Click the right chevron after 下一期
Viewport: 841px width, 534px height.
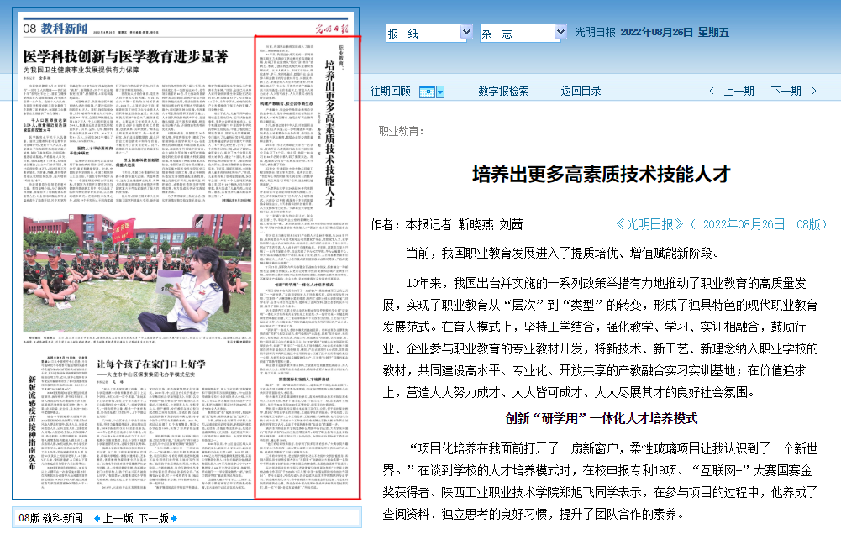click(x=814, y=91)
